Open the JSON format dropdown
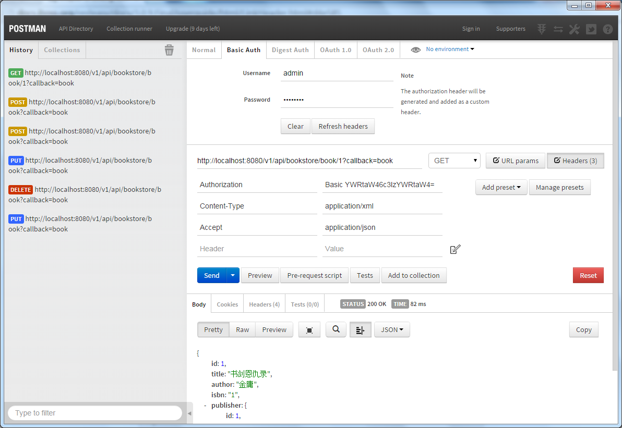The image size is (622, 428). tap(392, 329)
